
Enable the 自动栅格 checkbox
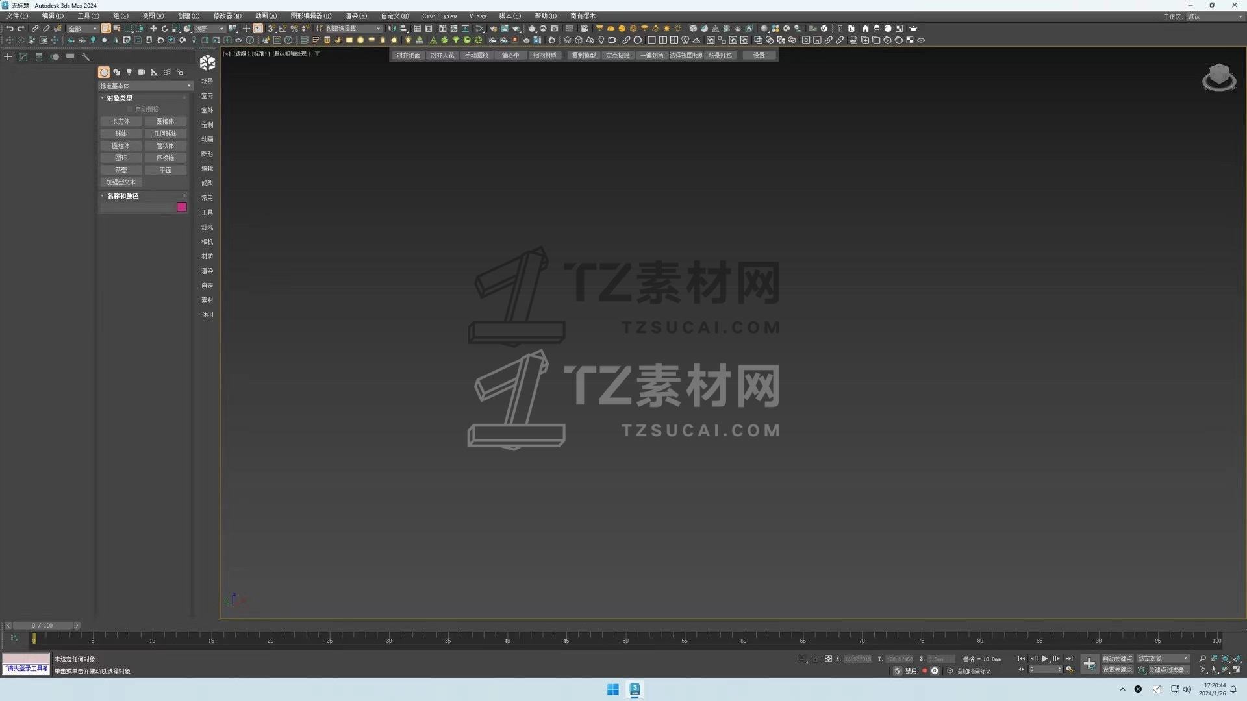[130, 110]
